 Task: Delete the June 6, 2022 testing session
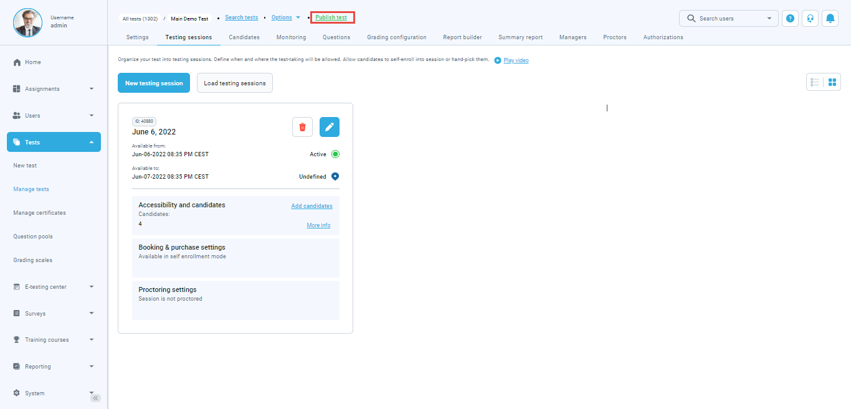302,127
